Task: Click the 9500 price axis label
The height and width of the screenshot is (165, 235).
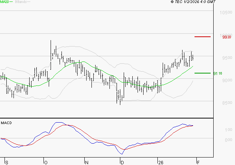Action: [x=227, y=58]
